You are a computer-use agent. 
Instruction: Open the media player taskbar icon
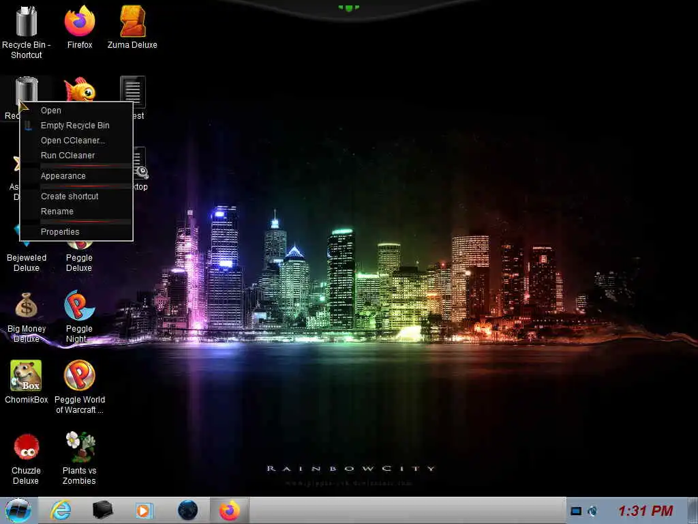click(145, 510)
